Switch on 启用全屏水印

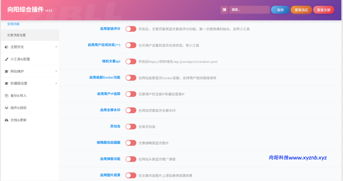point(131,110)
